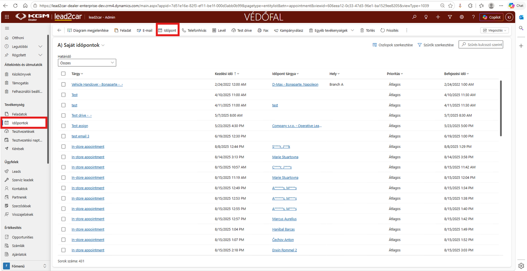This screenshot has height=271, width=527.
Task: Click the search magnifier in header
Action: (x=414, y=17)
